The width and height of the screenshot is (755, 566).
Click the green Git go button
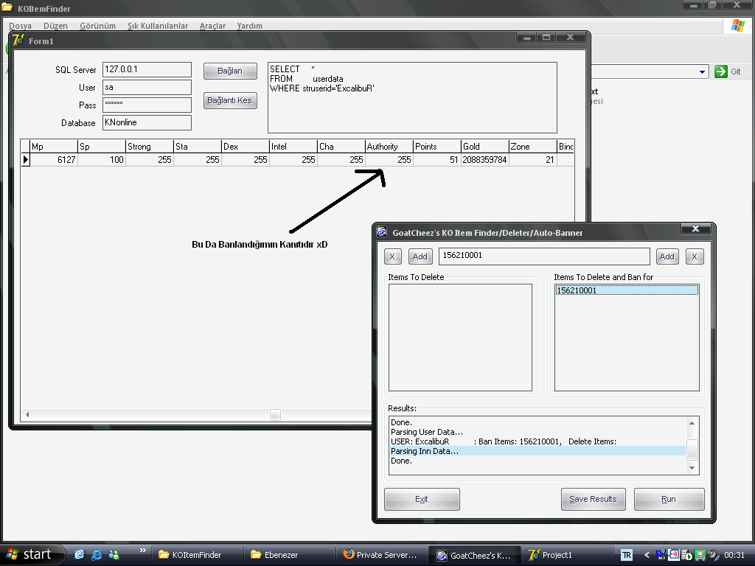pos(721,71)
